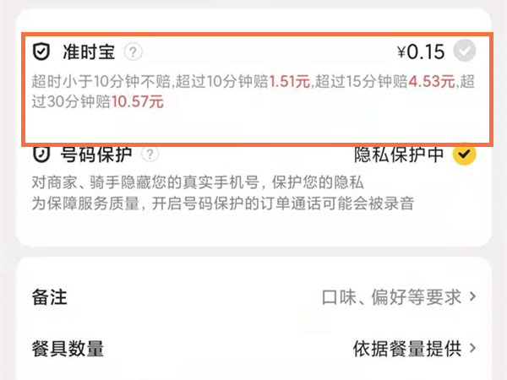Tap the 对商家、骑手隐藏您的真实手机号 description
Image resolution: width=507 pixels, height=380 pixels.
[145, 182]
